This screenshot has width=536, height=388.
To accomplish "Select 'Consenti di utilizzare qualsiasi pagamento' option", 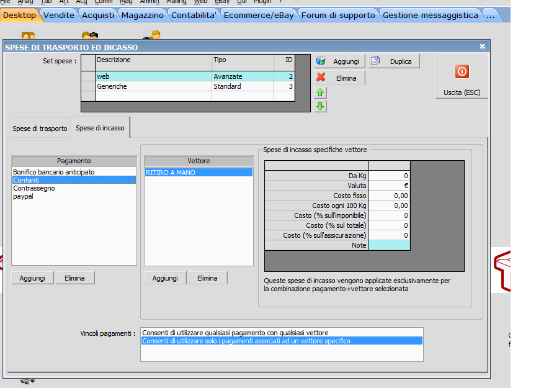I will 282,333.
